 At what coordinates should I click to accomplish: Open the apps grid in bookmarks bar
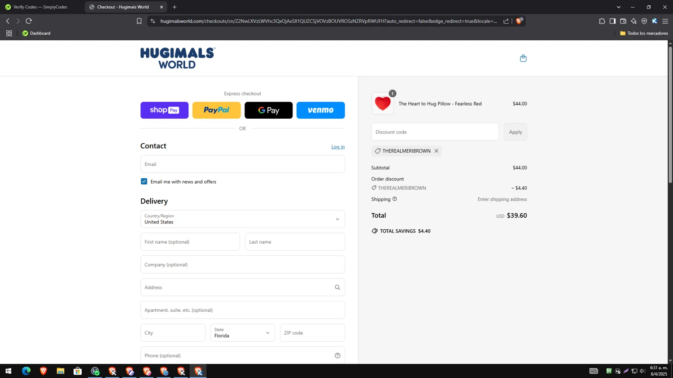9,33
